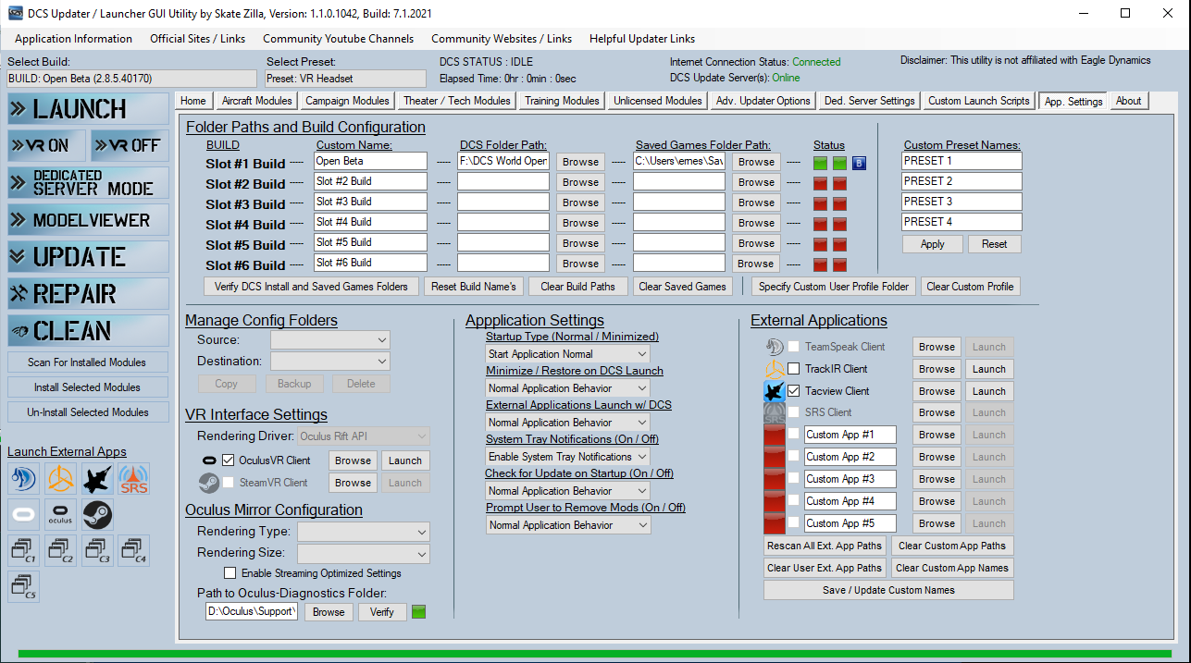Click Verify DCS Install and Saved Games Folders

tap(311, 287)
